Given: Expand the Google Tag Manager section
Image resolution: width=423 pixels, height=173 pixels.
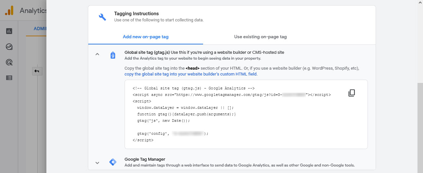Looking at the screenshot, I should pyautogui.click(x=97, y=163).
